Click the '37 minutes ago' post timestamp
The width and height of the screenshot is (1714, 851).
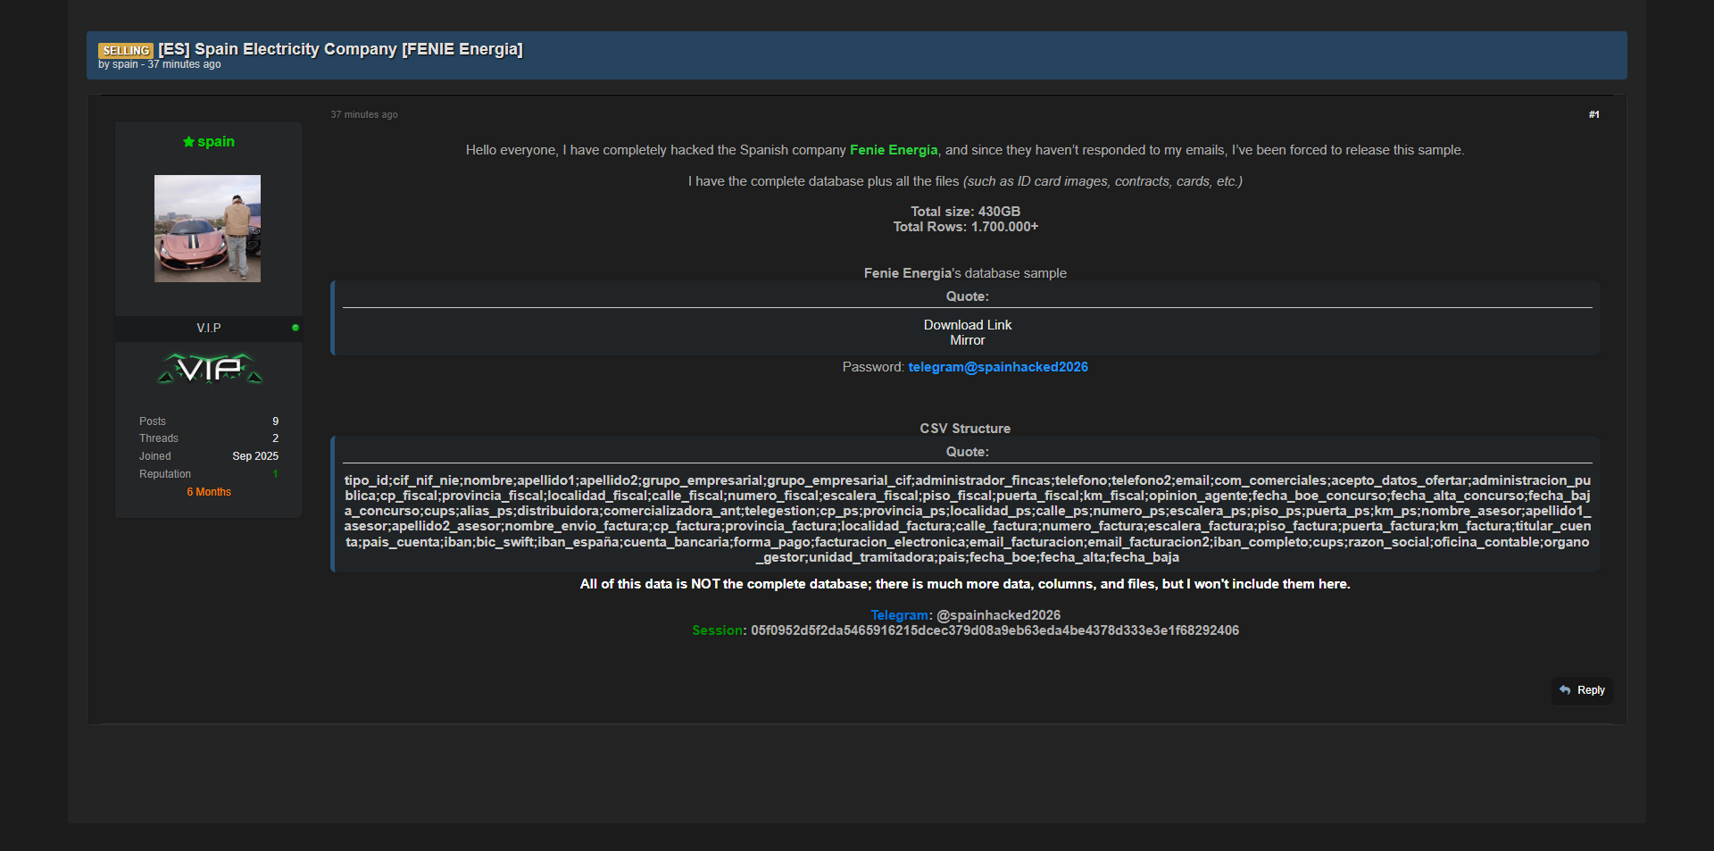[x=364, y=114]
